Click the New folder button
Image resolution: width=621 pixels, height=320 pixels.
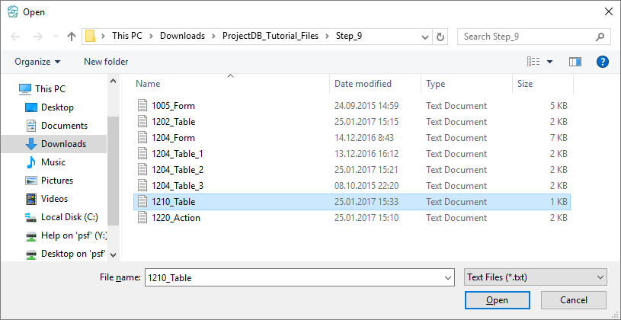[106, 62]
